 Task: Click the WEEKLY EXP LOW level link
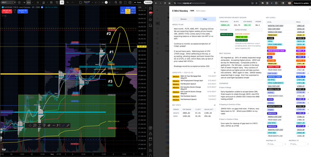point(275,117)
